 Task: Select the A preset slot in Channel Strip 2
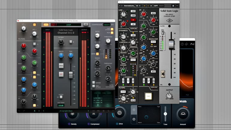tap(34, 111)
